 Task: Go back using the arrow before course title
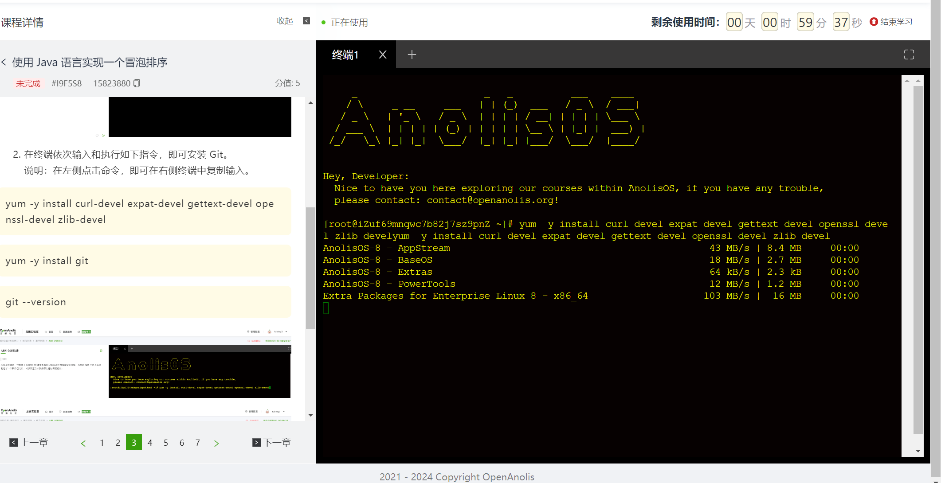[4, 62]
